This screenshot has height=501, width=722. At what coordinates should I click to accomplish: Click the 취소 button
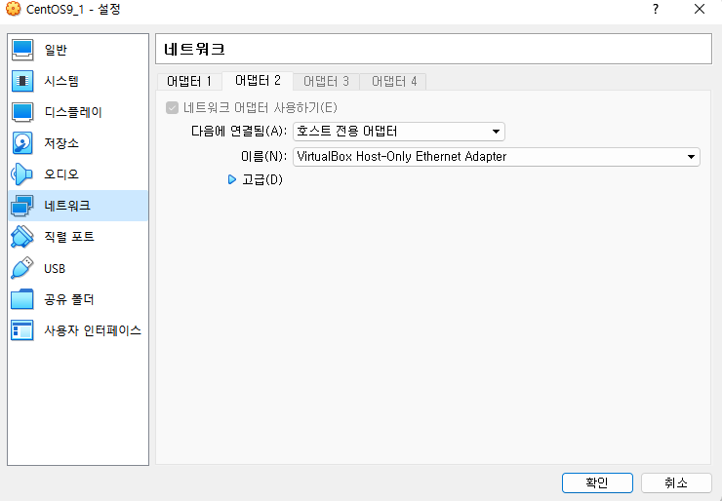[x=676, y=483]
